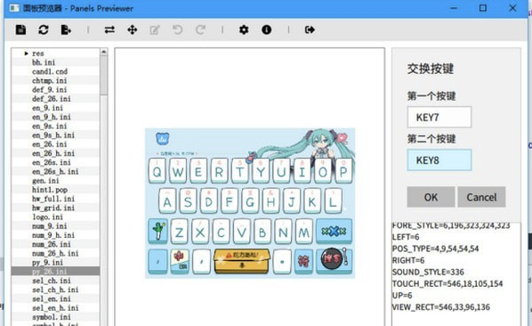Click the SOUND_STYLE=336 property line
Screen dimensions: 532x326
(x=428, y=272)
